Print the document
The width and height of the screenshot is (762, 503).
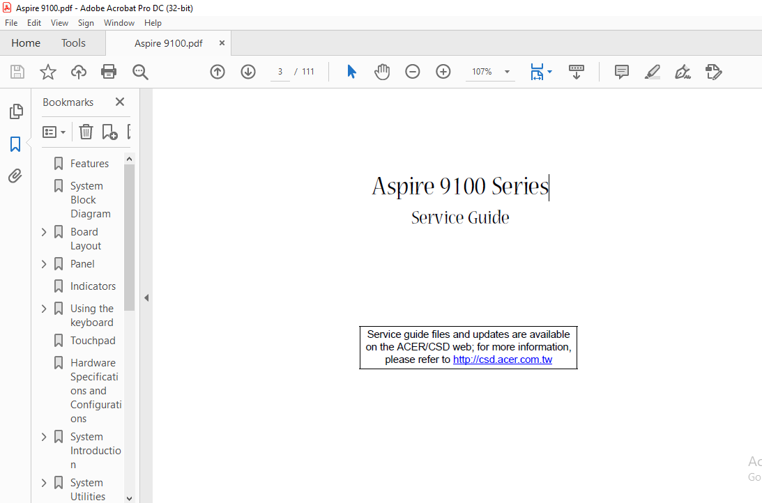[108, 72]
